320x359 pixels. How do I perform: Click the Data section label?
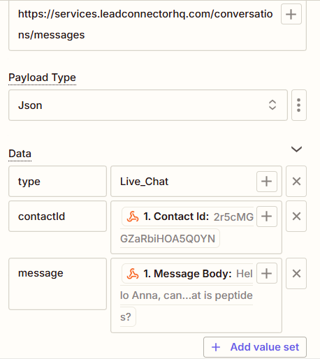tap(20, 154)
